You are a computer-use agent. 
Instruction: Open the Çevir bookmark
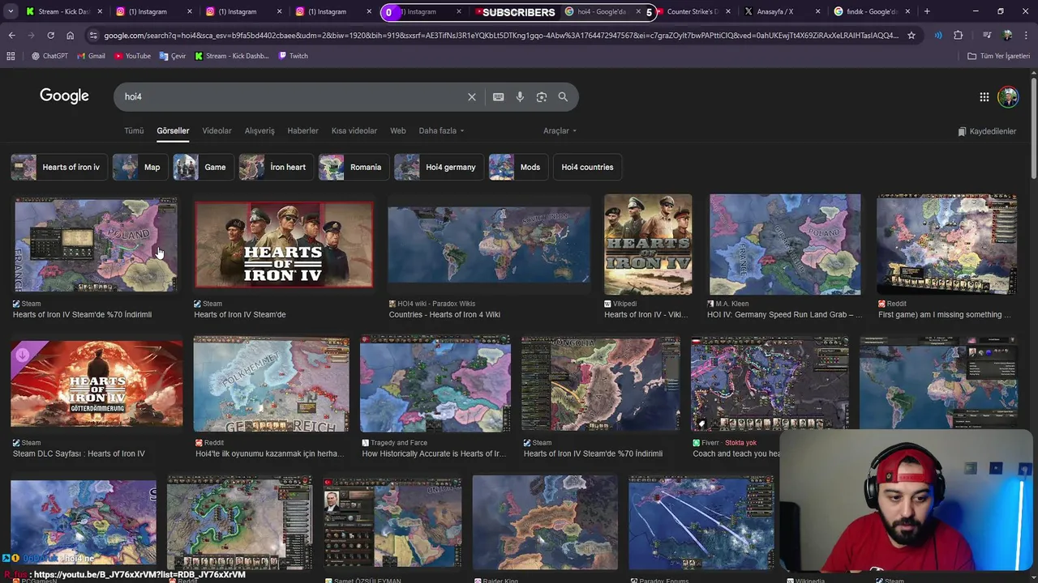click(x=173, y=56)
